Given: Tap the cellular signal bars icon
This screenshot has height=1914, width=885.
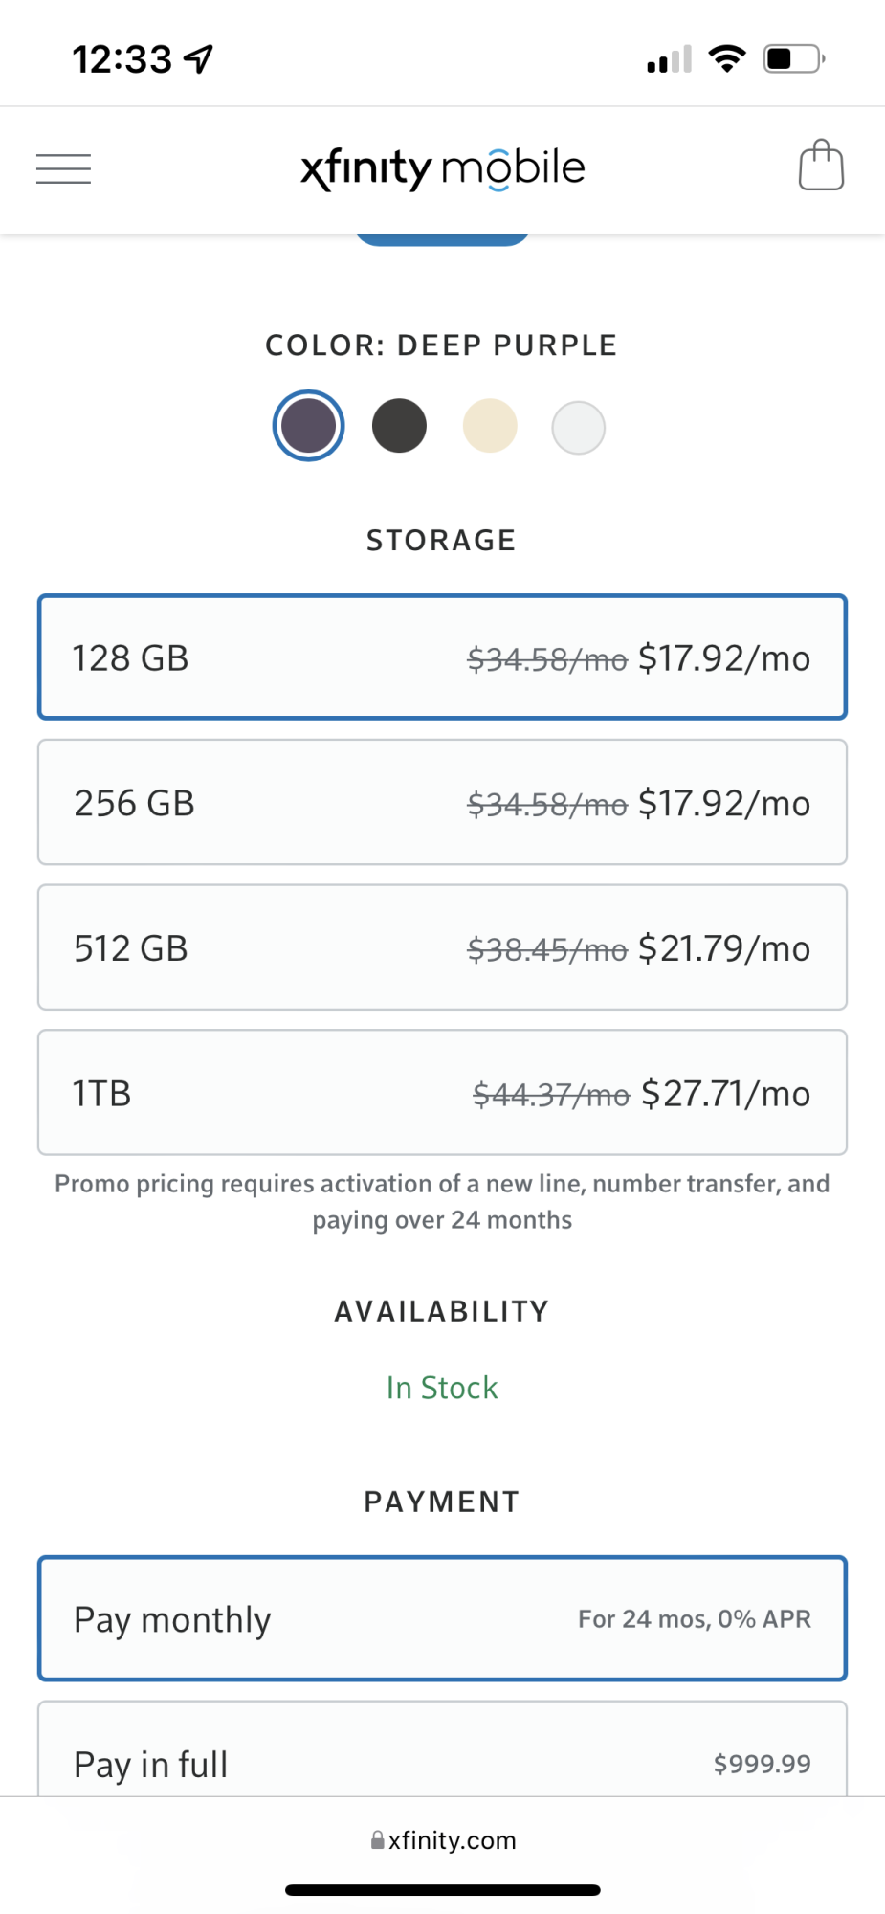Looking at the screenshot, I should [x=669, y=60].
